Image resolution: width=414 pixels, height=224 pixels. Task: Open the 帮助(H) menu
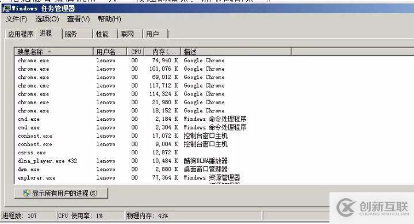109,19
